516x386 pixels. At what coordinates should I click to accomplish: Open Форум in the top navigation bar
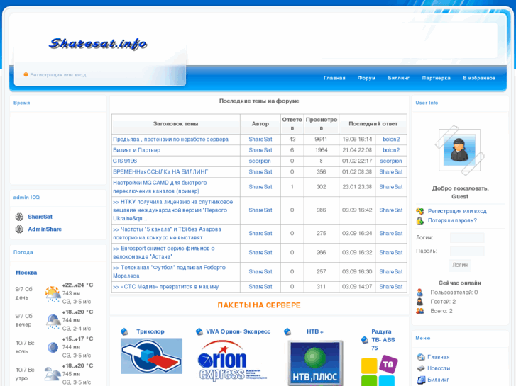click(367, 78)
